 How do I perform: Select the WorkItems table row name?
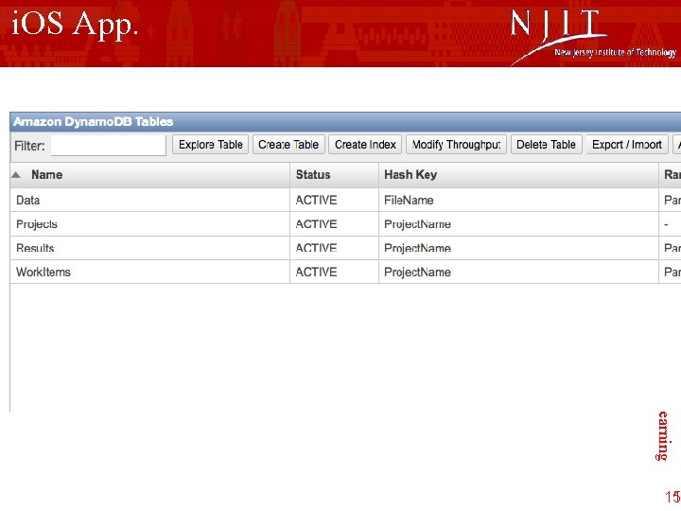[43, 272]
